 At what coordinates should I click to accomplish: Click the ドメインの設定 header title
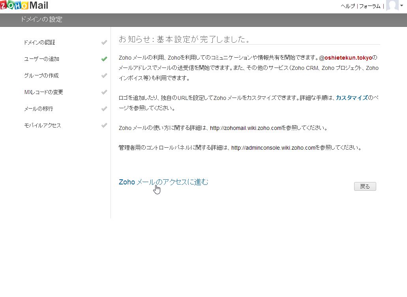[x=41, y=19]
